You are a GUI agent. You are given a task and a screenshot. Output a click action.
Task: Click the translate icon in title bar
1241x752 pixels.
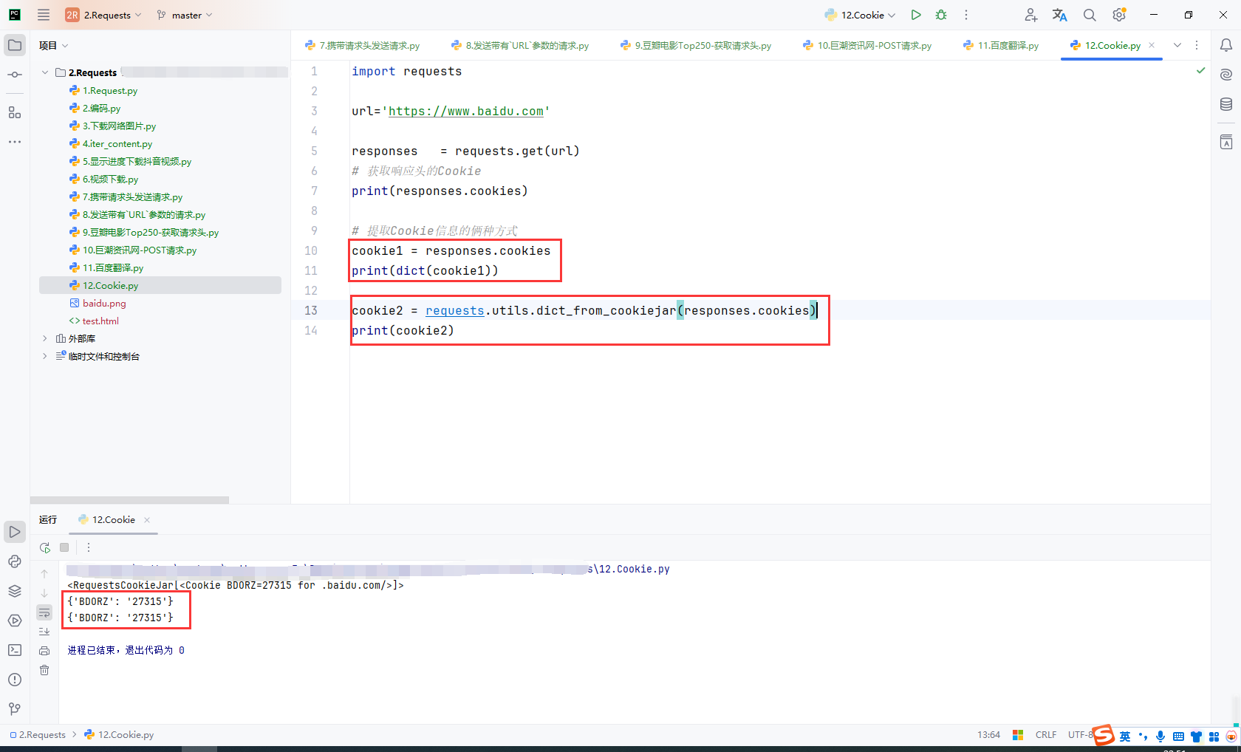pyautogui.click(x=1060, y=15)
